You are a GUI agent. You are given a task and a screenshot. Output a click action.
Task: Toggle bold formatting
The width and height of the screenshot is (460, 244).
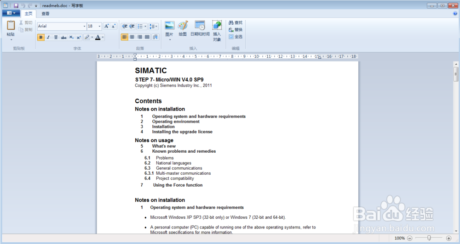(x=41, y=37)
